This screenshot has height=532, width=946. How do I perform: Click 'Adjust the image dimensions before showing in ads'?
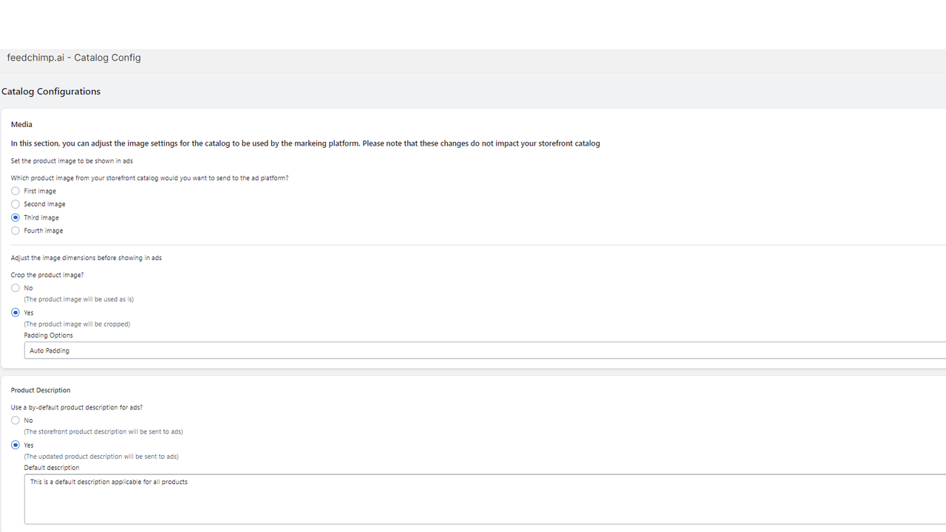pos(86,258)
